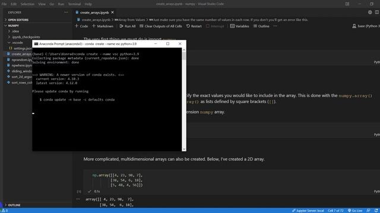Collapse the NUMPY folder section
The height and width of the screenshot is (213, 380).
coord(13,25)
